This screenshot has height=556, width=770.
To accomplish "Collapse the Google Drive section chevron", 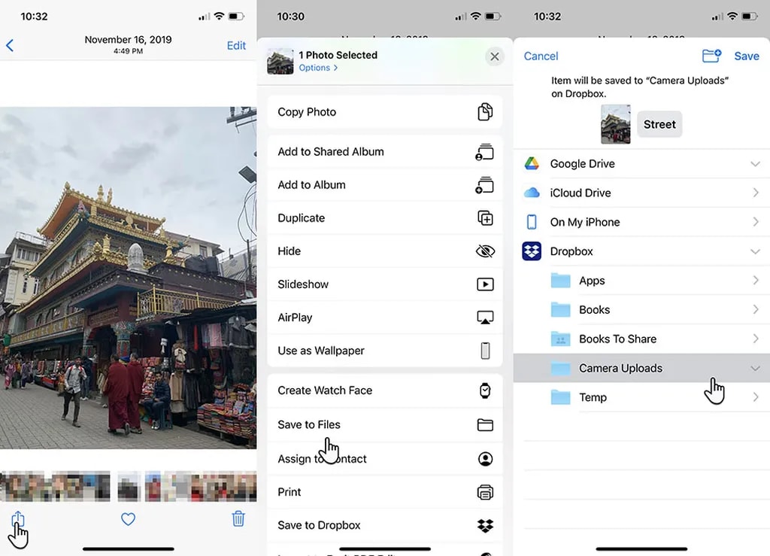I will [755, 164].
